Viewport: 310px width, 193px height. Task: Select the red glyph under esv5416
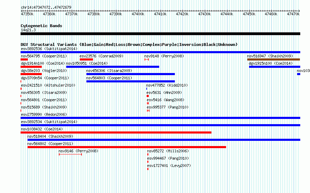click(148, 103)
